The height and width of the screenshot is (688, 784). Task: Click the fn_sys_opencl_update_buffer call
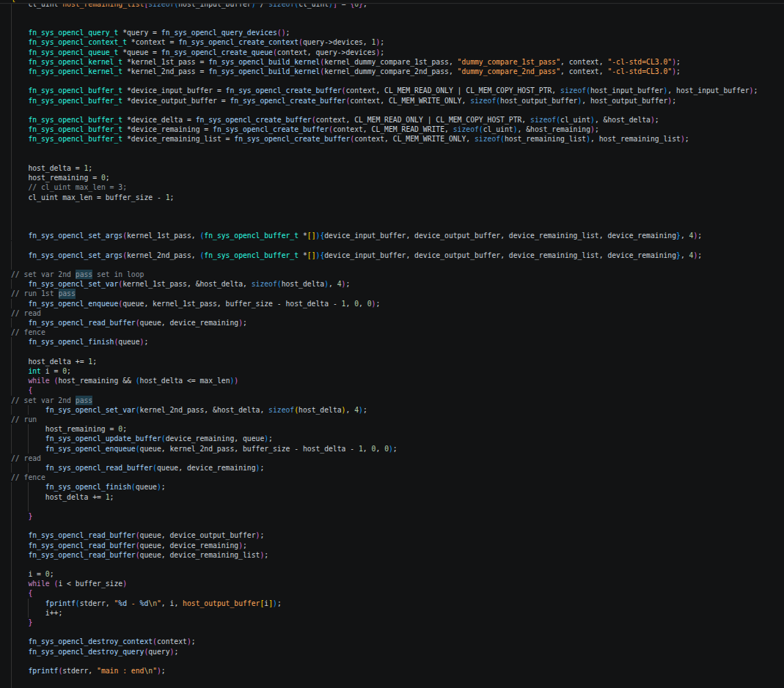[x=159, y=439]
